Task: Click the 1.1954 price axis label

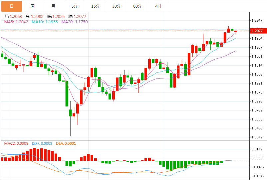Action: [x=257, y=38]
